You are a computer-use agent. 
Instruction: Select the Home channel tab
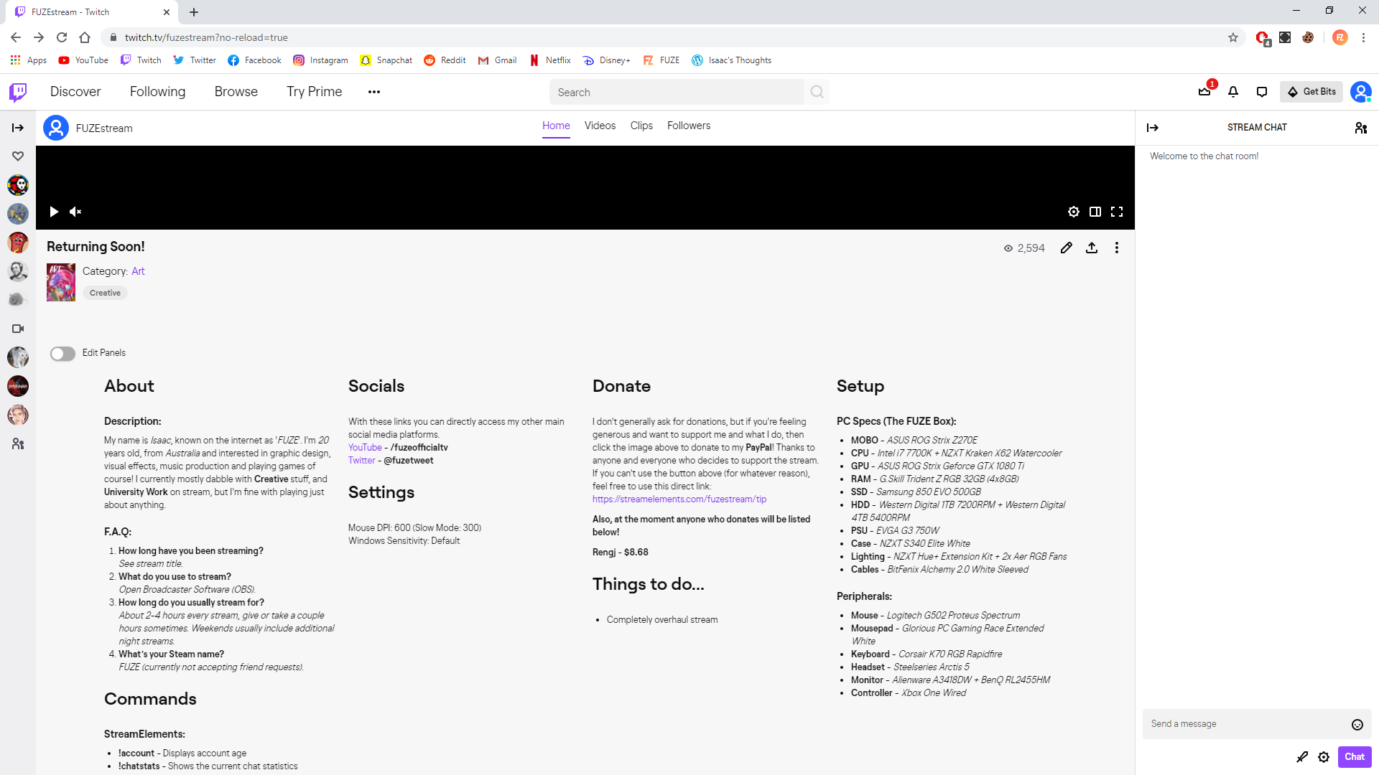(556, 126)
